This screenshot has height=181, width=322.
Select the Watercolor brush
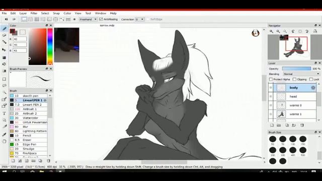pyautogui.click(x=29, y=118)
